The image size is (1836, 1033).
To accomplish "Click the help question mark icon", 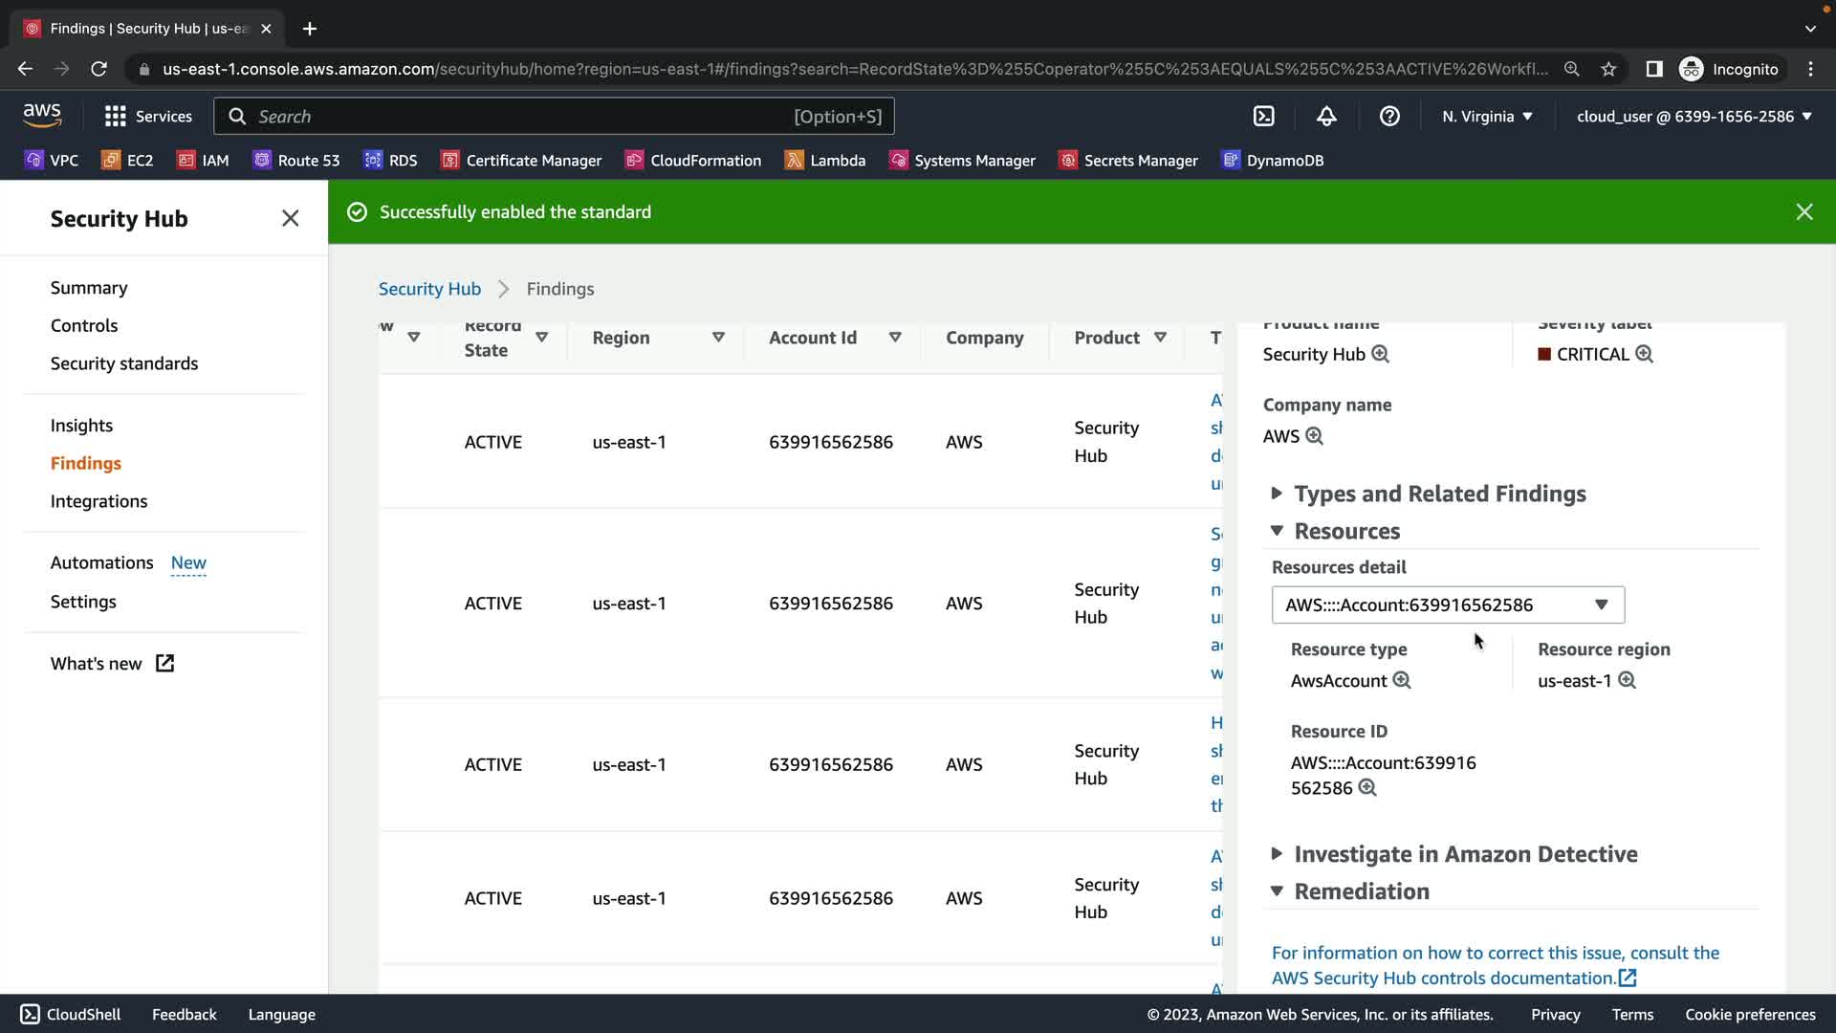I will coord(1389,116).
